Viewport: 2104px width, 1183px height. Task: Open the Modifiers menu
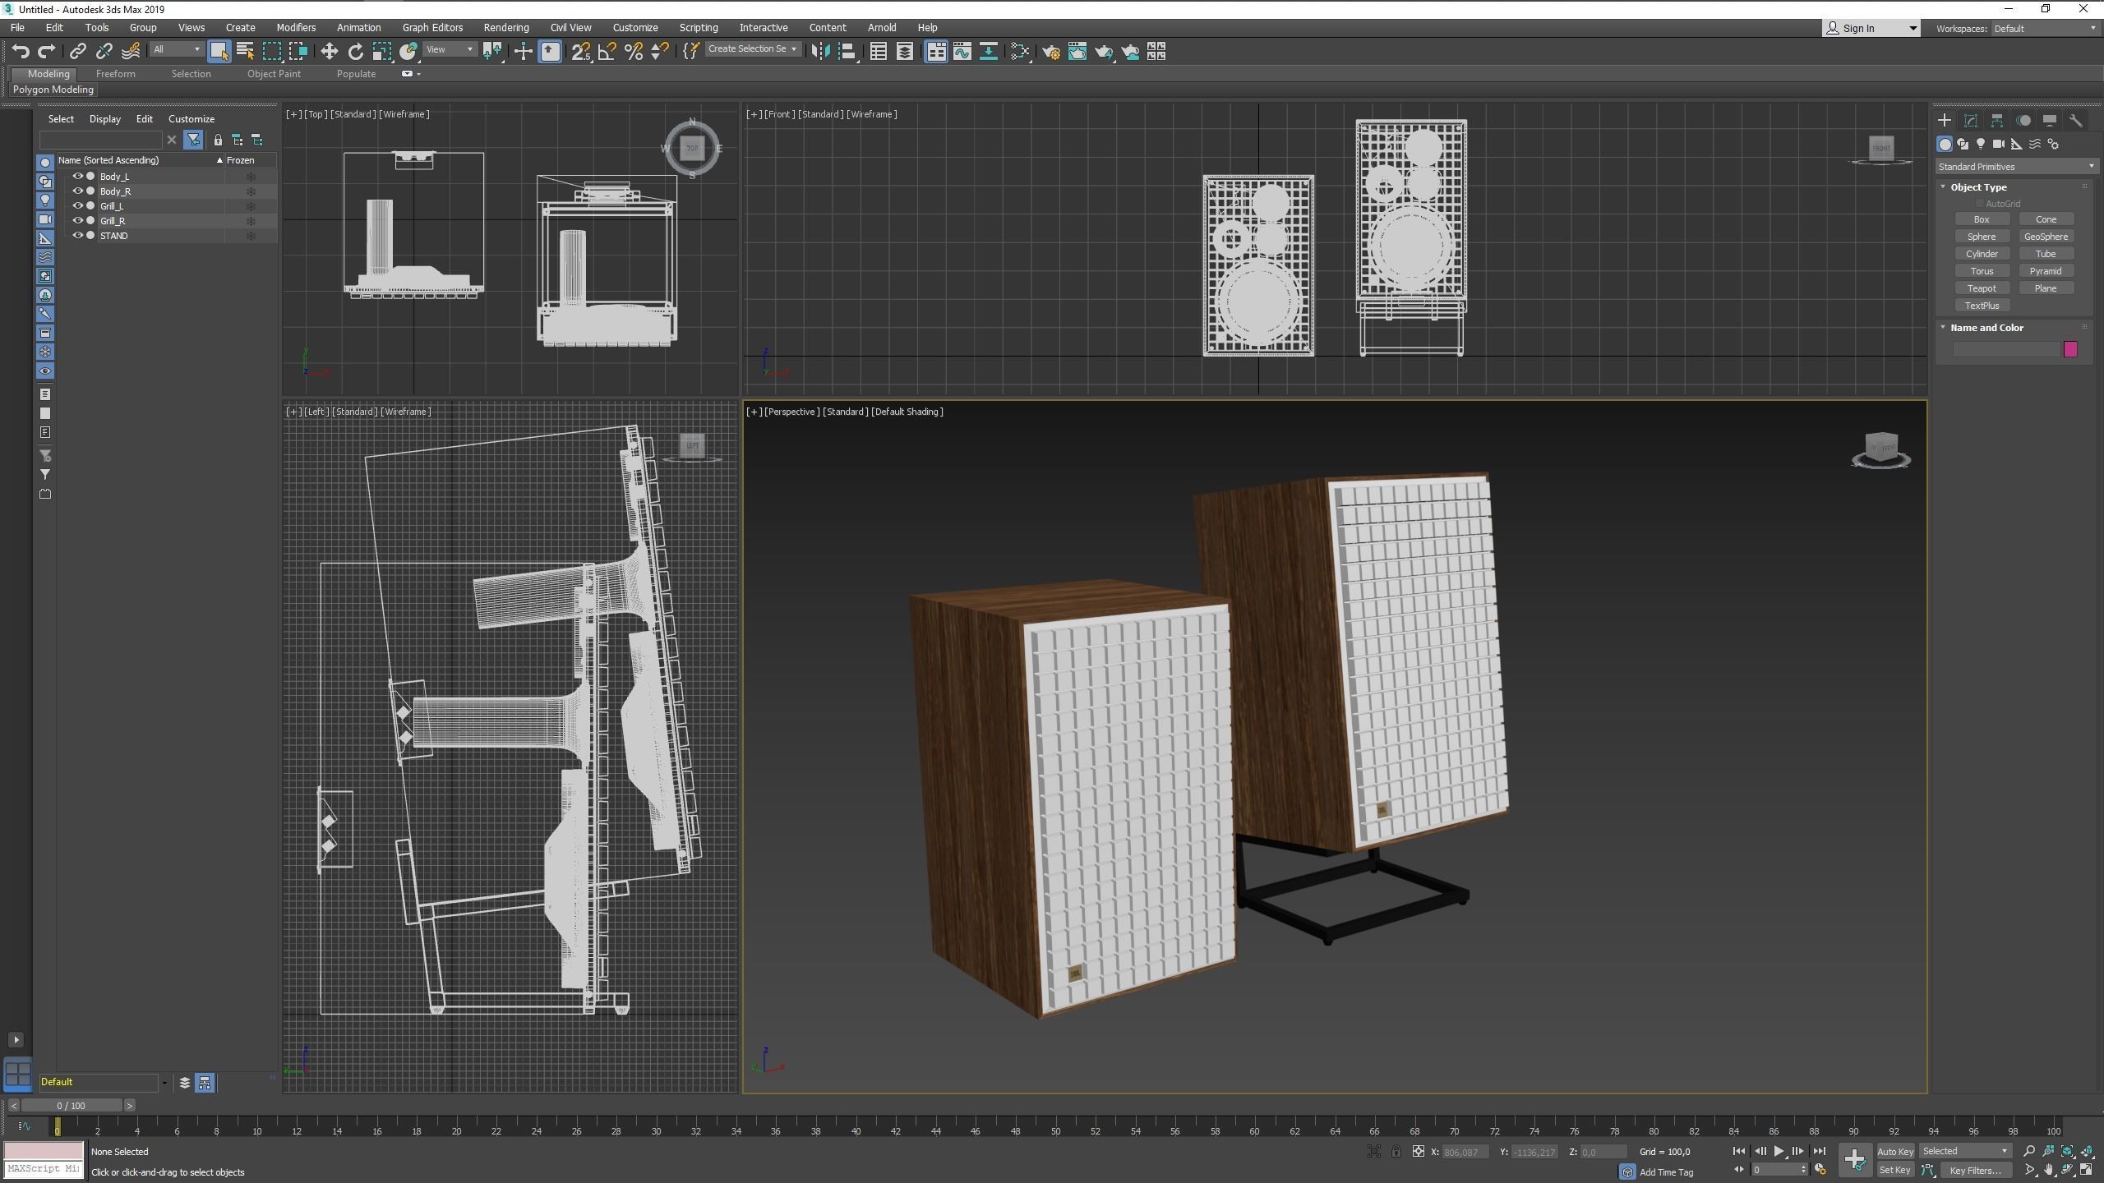coord(296,27)
